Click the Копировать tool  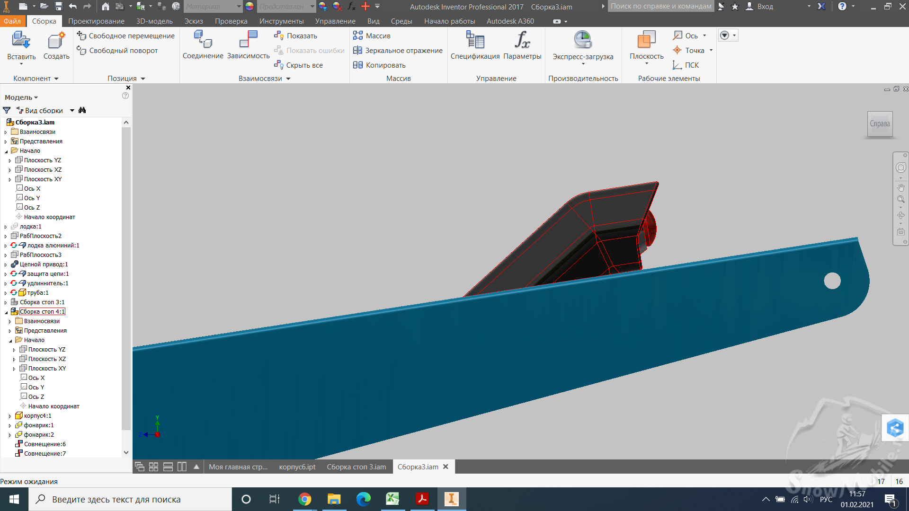[x=379, y=65]
